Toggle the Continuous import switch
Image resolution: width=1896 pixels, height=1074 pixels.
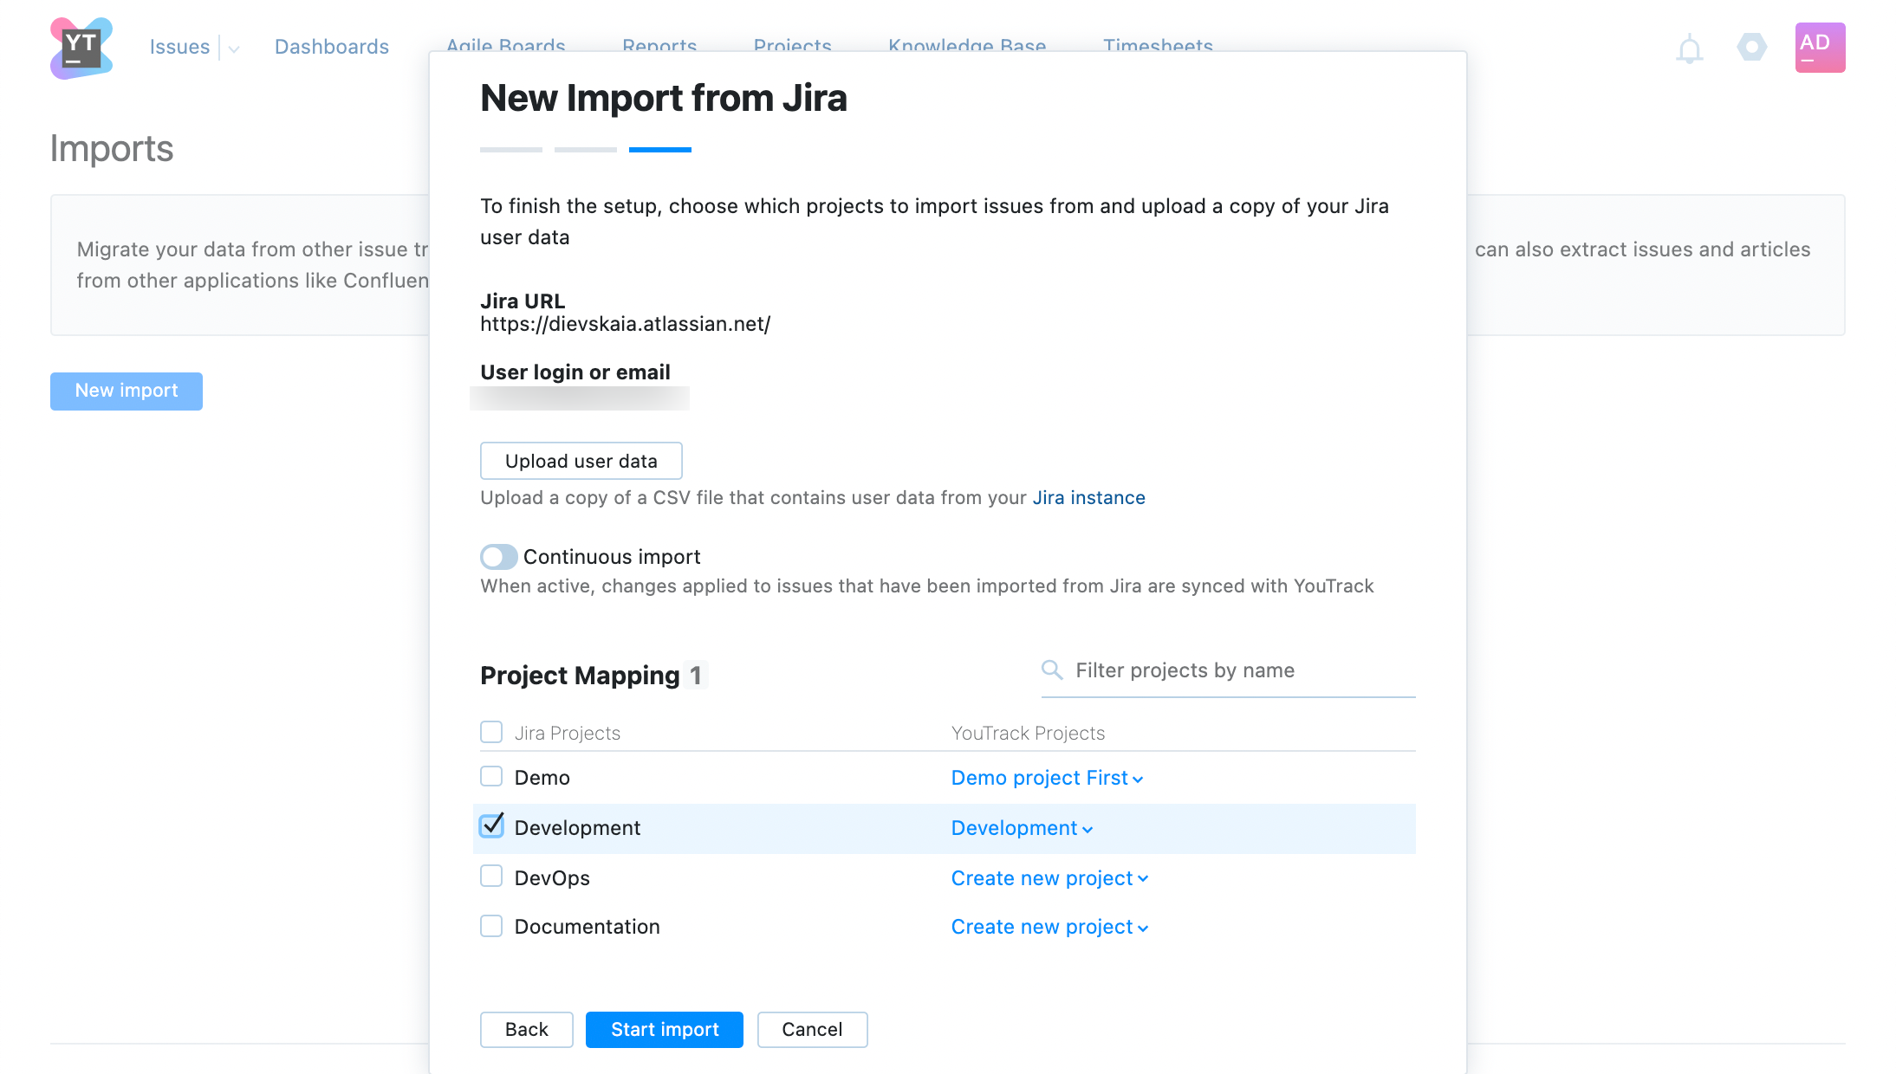coord(499,557)
